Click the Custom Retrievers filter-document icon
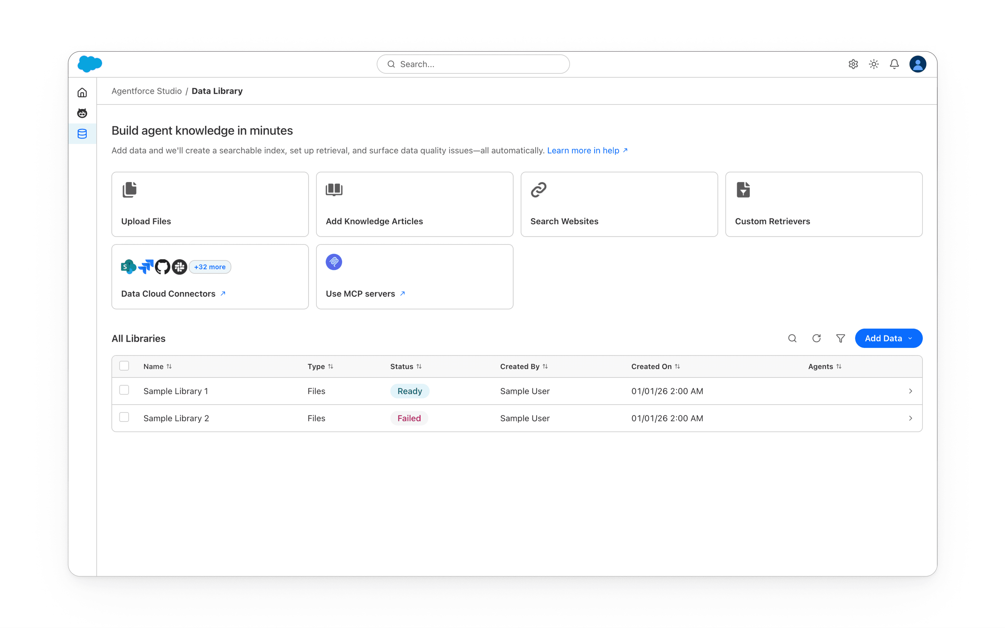The width and height of the screenshot is (1005, 628). coord(743,190)
